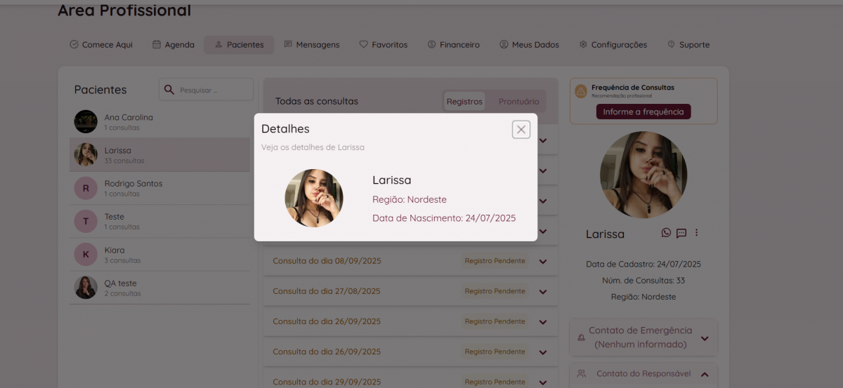Expand the consultation from 27/08/2025
The width and height of the screenshot is (843, 388).
pos(542,291)
